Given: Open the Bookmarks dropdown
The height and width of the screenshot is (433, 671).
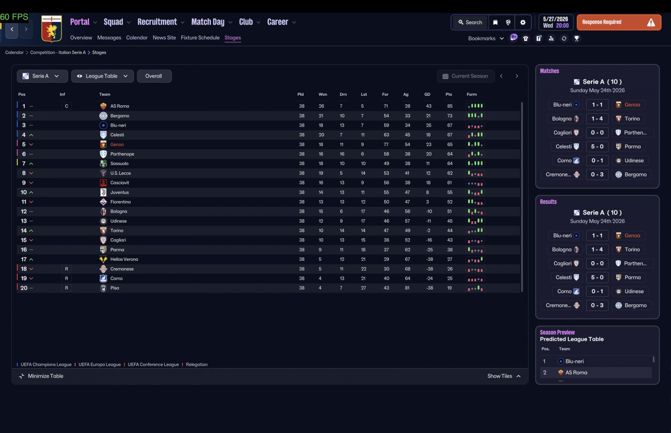Looking at the screenshot, I should pos(486,38).
